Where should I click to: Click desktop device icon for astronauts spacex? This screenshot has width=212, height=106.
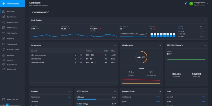tap(81, 63)
